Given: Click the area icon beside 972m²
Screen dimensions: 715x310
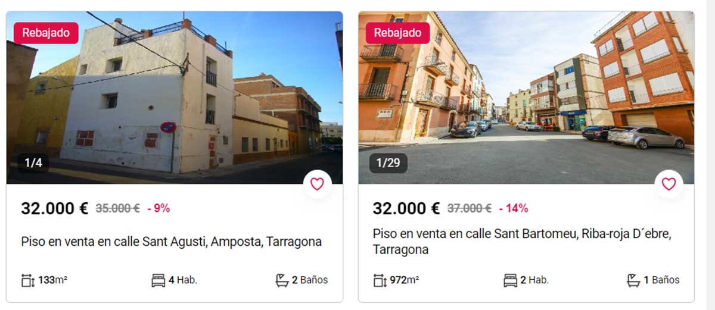Looking at the screenshot, I should tap(380, 280).
